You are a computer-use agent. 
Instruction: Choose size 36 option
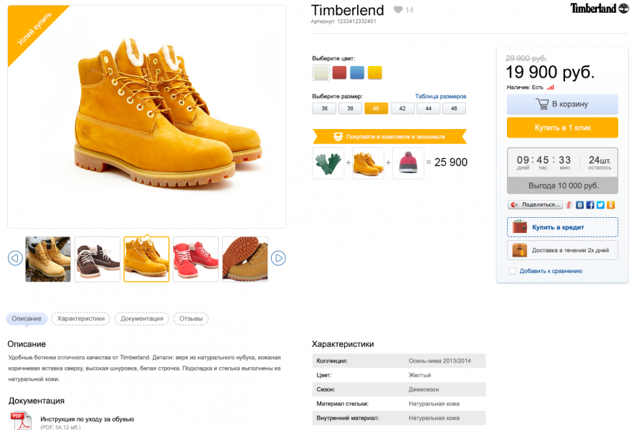click(x=324, y=108)
